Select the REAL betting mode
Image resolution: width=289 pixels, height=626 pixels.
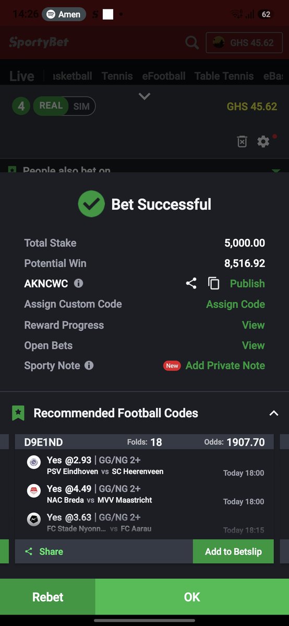(51, 106)
